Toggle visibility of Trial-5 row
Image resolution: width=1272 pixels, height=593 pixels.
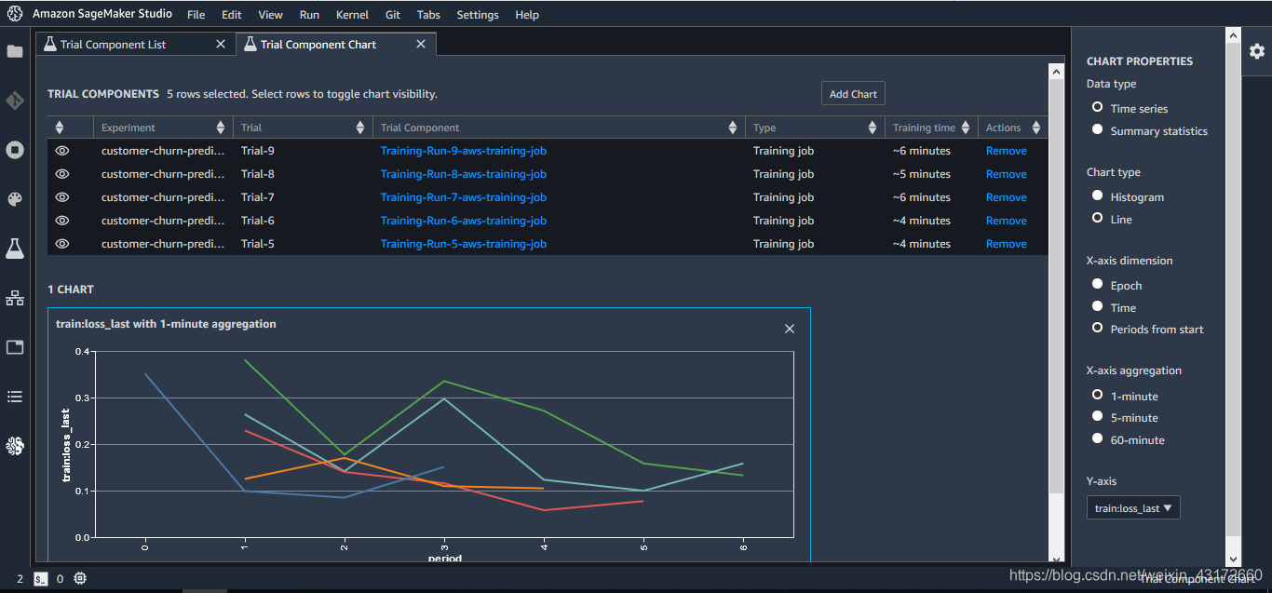[x=62, y=244]
